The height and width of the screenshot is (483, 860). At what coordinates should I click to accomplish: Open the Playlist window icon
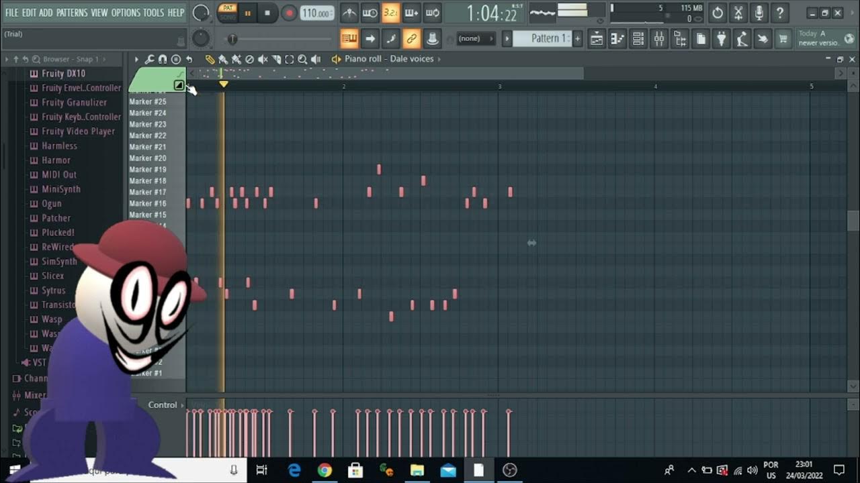597,39
